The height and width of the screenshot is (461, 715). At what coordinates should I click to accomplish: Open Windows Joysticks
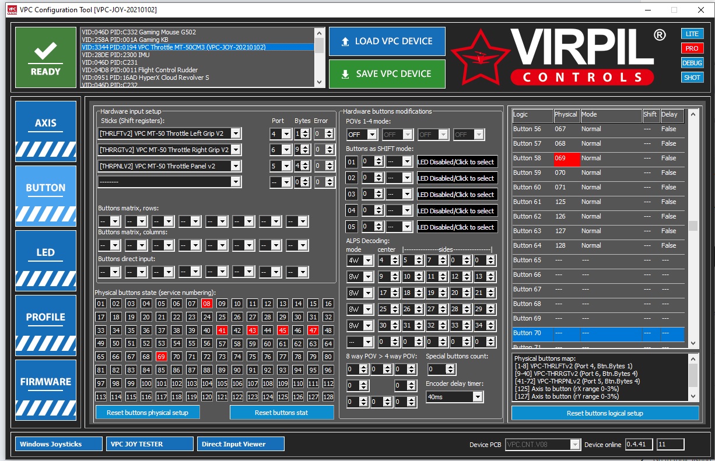point(59,444)
